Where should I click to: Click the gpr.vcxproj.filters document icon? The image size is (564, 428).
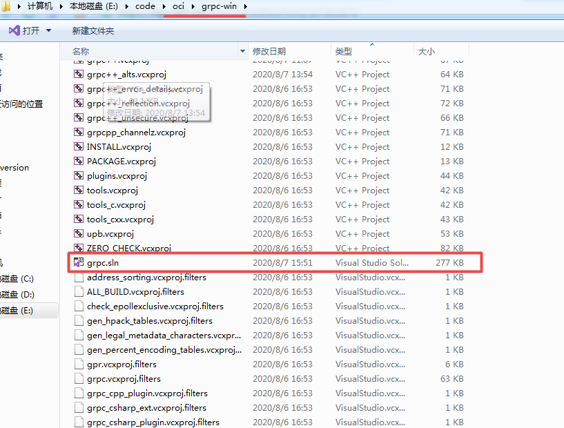[x=79, y=364]
